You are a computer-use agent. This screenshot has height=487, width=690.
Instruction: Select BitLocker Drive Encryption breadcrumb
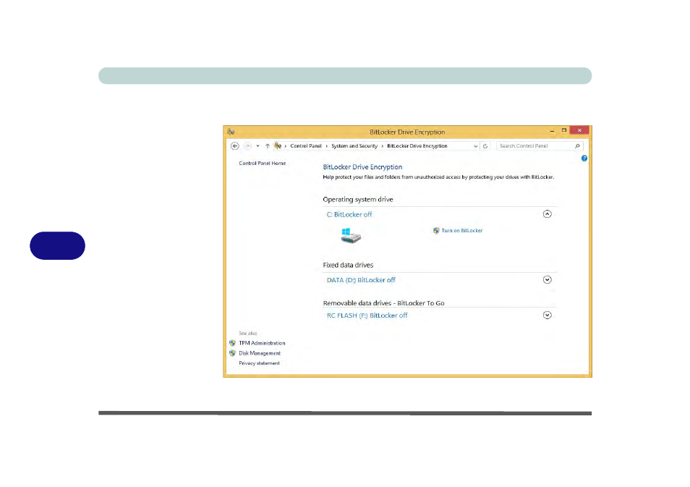tap(417, 145)
